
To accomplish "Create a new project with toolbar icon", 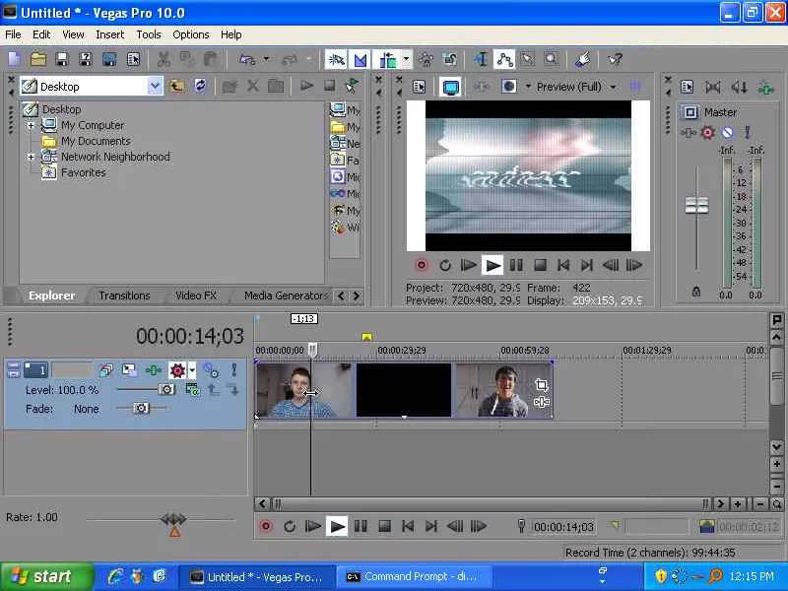I will click(14, 60).
